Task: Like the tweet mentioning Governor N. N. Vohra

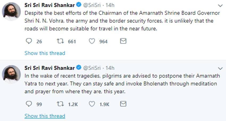Action: click(x=92, y=41)
